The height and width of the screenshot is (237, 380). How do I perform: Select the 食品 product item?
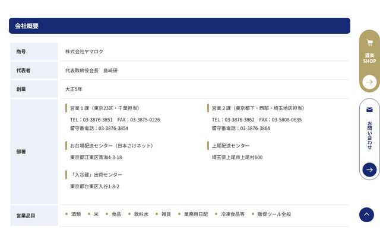(116, 214)
